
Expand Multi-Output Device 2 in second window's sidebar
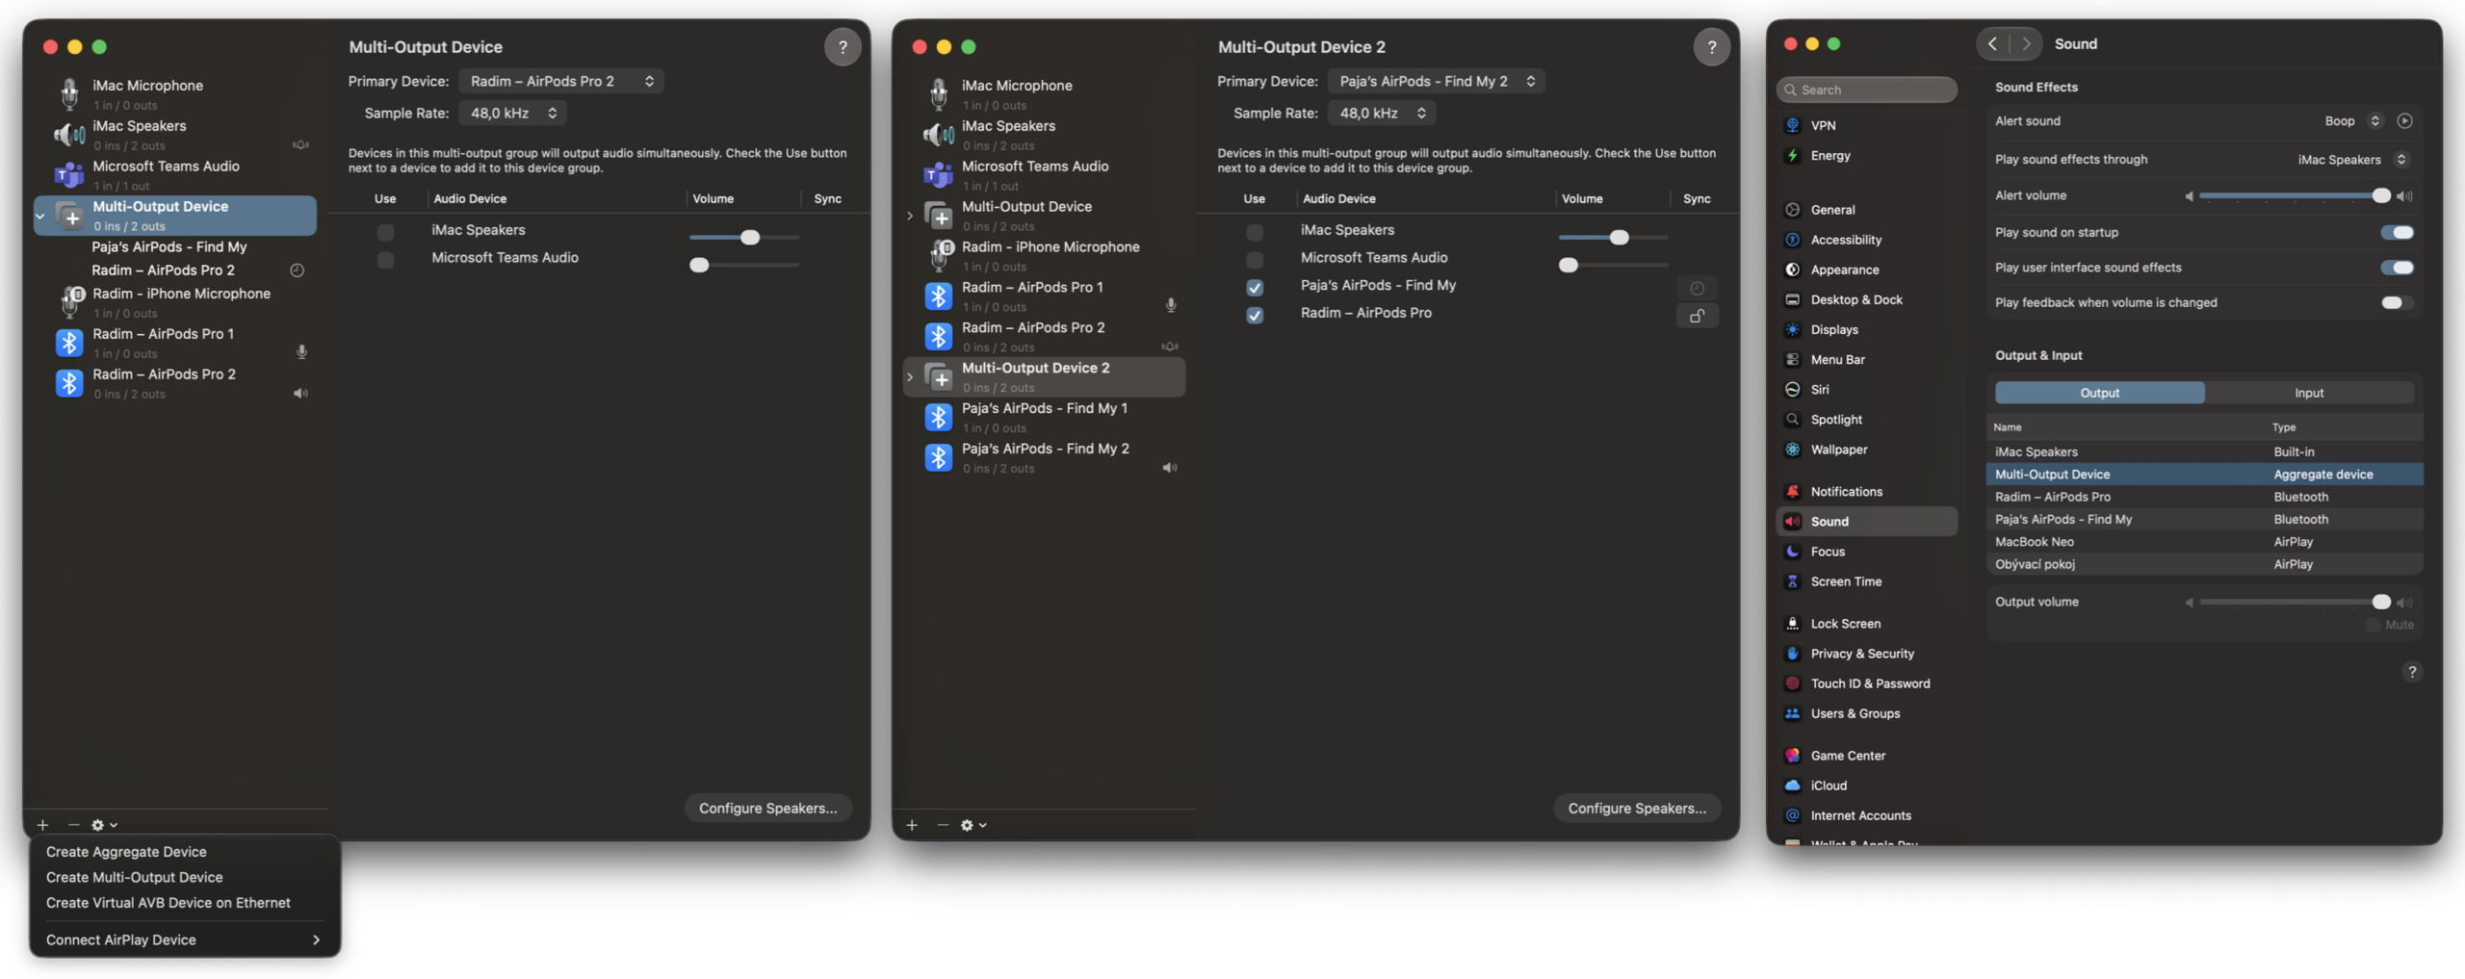point(910,377)
